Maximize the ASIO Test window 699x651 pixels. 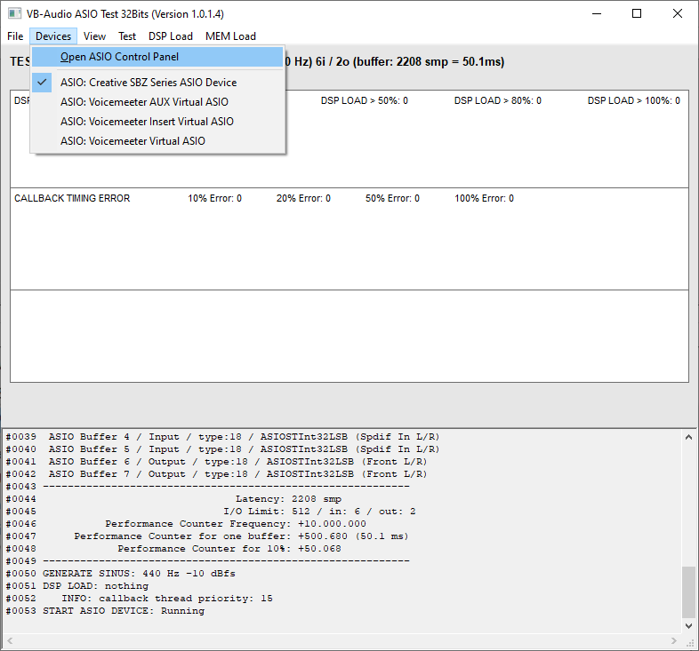[x=637, y=14]
